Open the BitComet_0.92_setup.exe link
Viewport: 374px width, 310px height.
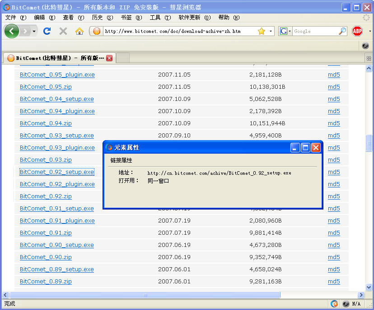pos(56,172)
